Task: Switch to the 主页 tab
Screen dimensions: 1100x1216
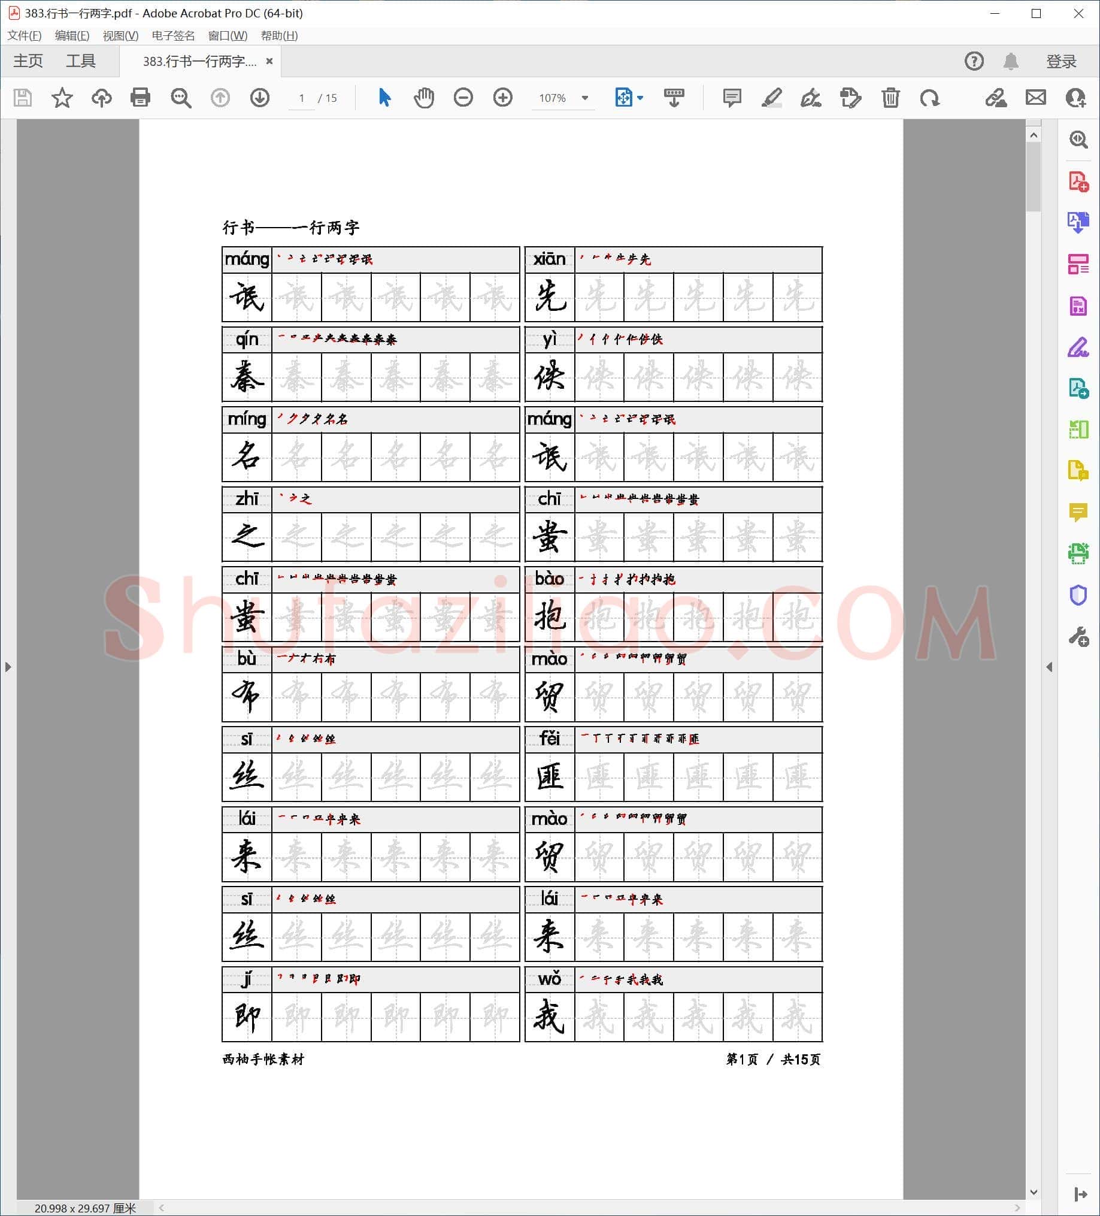Action: pyautogui.click(x=28, y=61)
